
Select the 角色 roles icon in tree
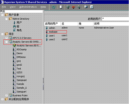[15, 30]
